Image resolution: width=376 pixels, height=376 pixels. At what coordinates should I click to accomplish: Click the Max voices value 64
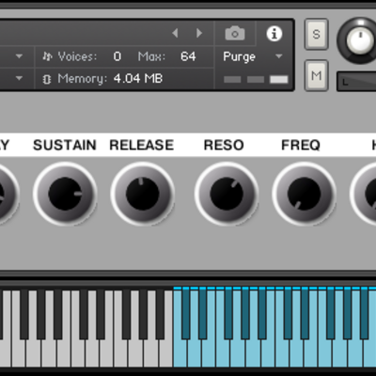pyautogui.click(x=188, y=56)
